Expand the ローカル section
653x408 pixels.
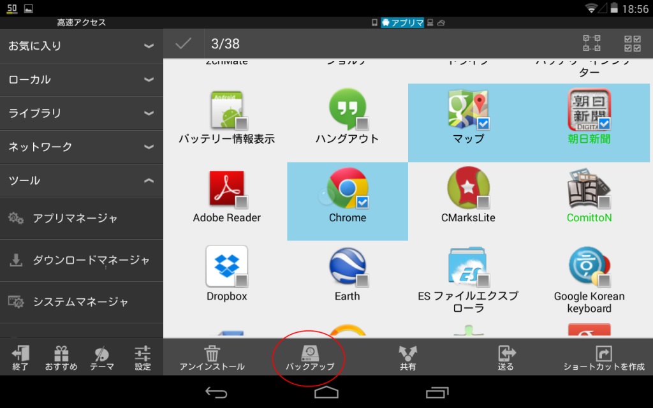[x=82, y=80]
